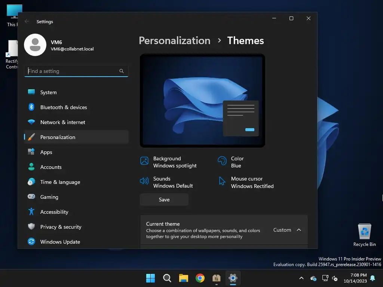The image size is (383, 287).
Task: Select Accessibility label in sidebar
Action: tap(54, 212)
